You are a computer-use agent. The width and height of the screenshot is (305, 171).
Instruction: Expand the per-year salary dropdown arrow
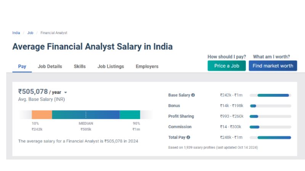[66, 92]
